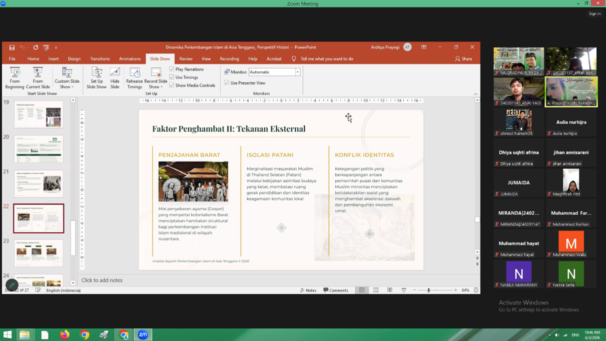Screen dimensions: 606x341
Task: Disable Use Presenter View checkbox
Action: coord(227,83)
